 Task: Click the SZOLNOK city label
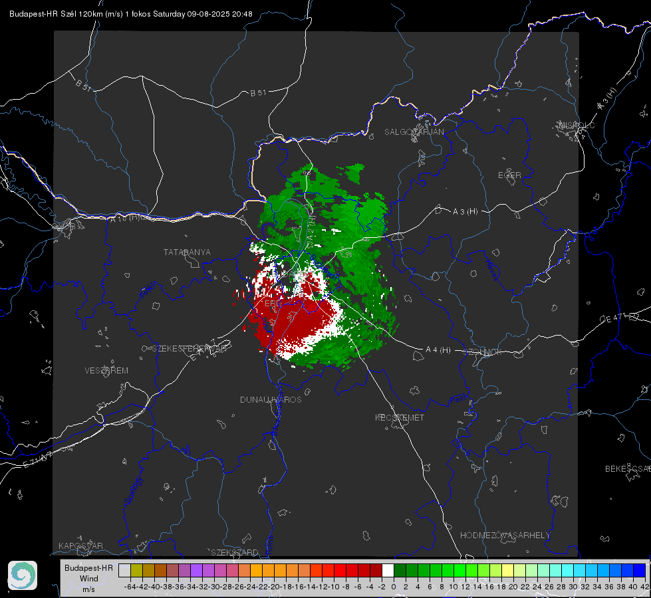(483, 352)
